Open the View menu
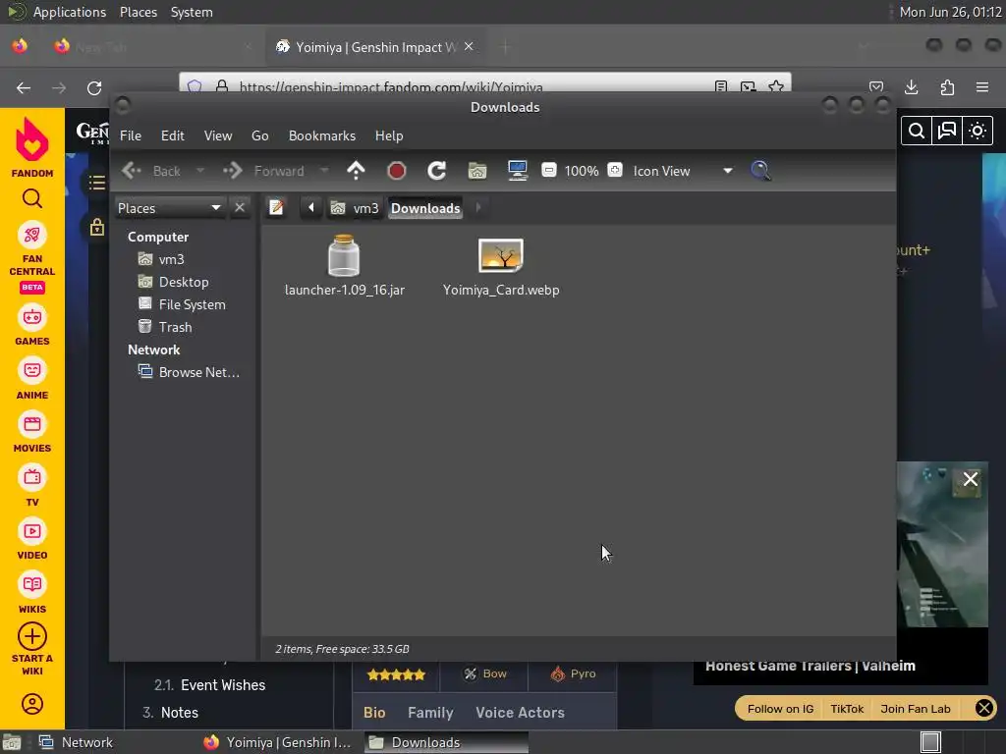The height and width of the screenshot is (754, 1006). (218, 135)
